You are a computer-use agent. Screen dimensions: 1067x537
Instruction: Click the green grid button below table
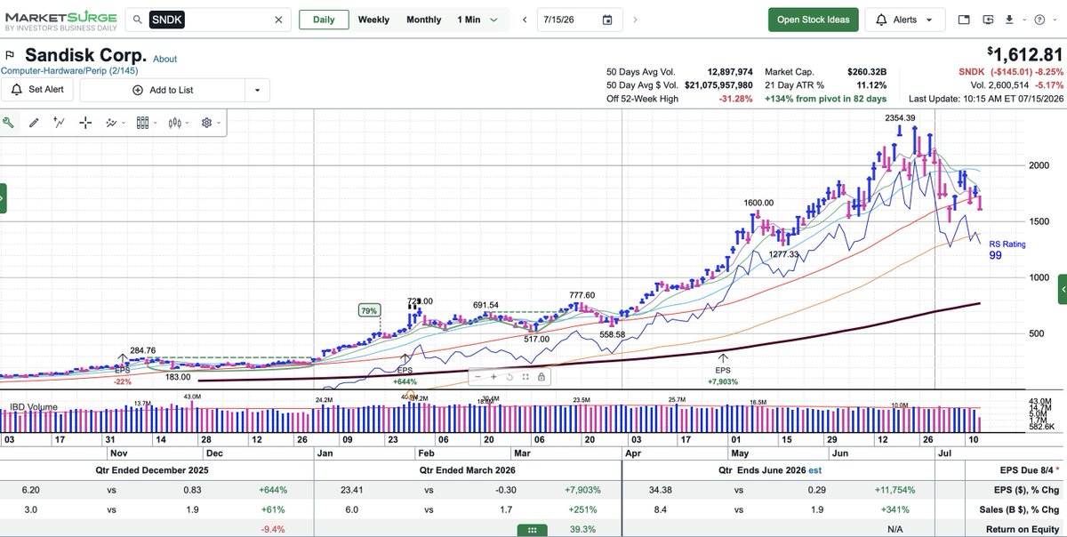coord(533,530)
